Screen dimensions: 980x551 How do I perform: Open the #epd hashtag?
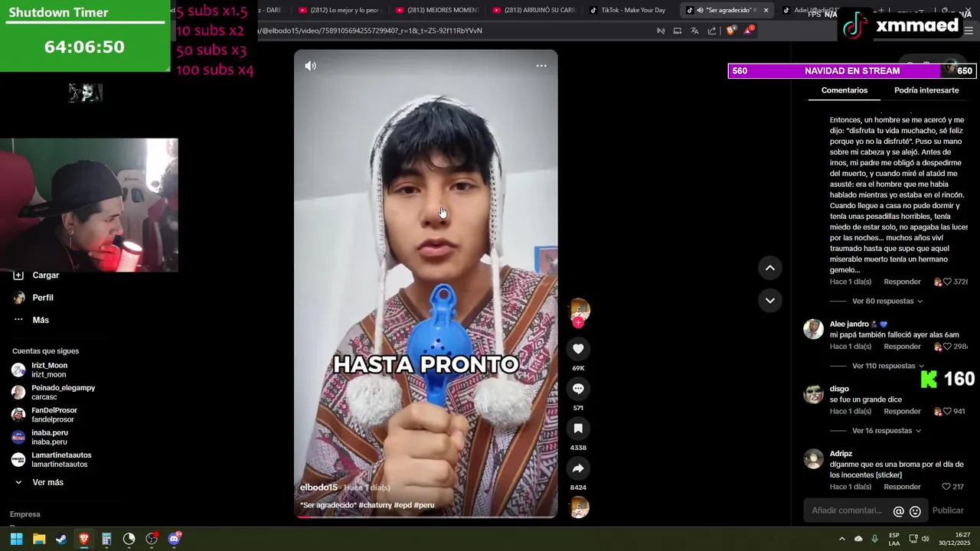click(x=403, y=505)
